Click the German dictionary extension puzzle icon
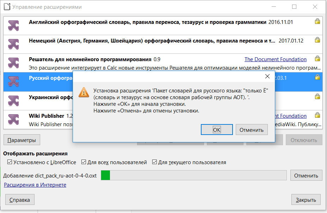The image size is (327, 213). pos(14,44)
